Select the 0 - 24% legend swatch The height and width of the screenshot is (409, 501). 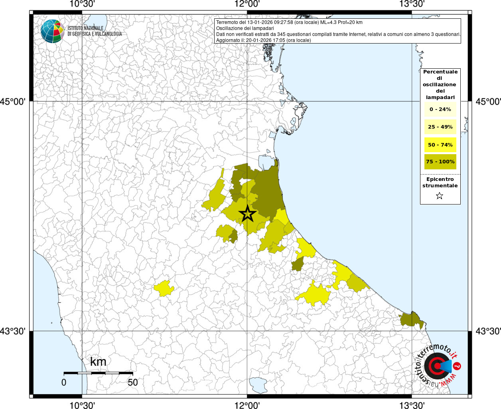pyautogui.click(x=440, y=109)
